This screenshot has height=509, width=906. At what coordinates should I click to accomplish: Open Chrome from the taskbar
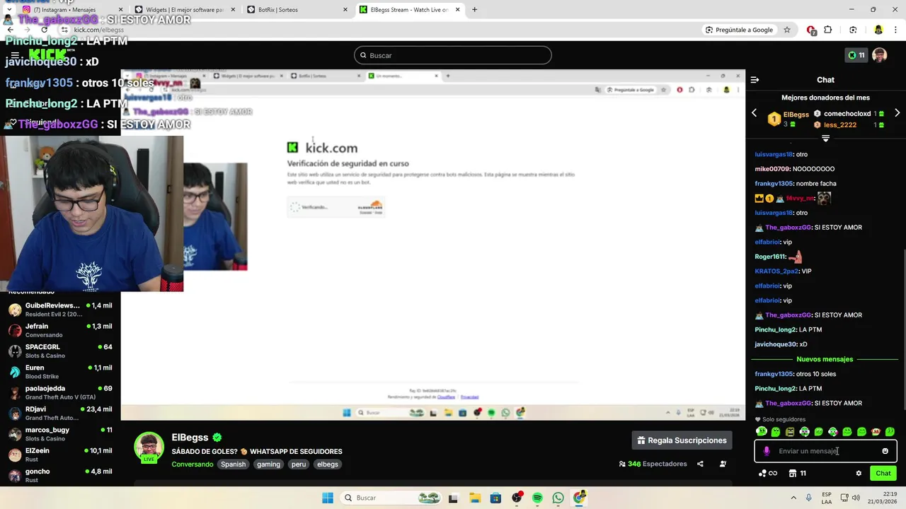pos(580,498)
